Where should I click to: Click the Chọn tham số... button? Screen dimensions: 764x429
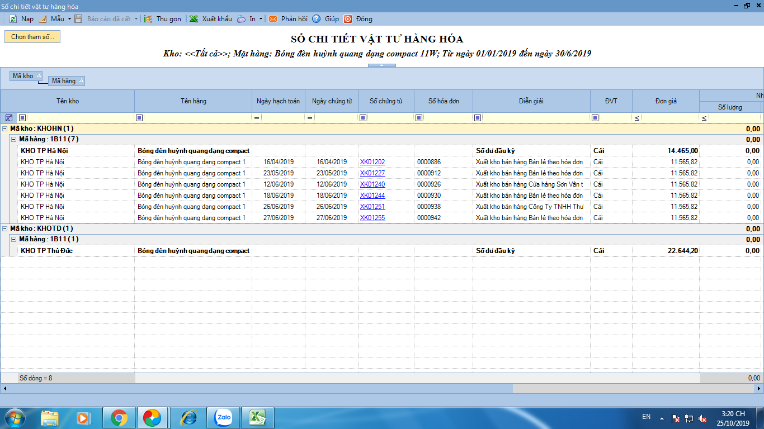coord(32,37)
